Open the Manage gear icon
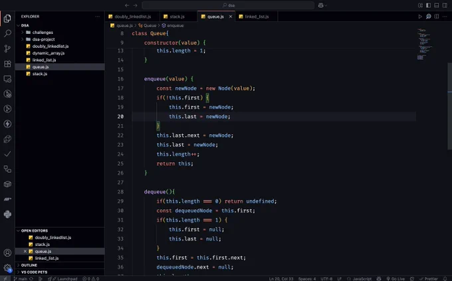This screenshot has height=281, width=452. tap(7, 268)
